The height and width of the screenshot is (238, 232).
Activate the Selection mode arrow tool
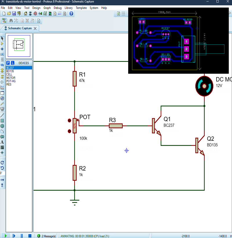(x=2, y=38)
